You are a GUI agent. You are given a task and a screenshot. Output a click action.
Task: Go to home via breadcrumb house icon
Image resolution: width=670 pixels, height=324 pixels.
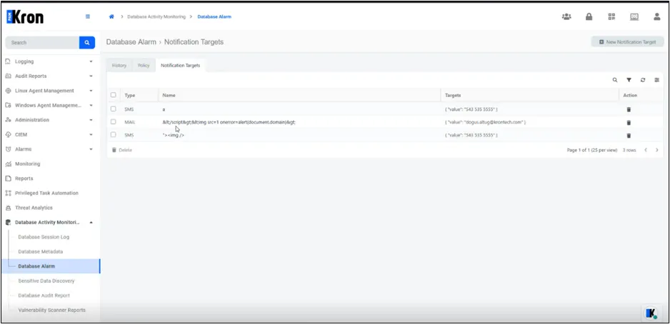click(x=111, y=16)
